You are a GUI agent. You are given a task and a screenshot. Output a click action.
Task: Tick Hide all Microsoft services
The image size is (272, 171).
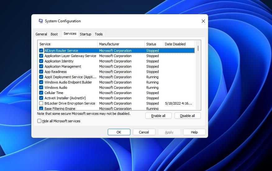(x=39, y=121)
